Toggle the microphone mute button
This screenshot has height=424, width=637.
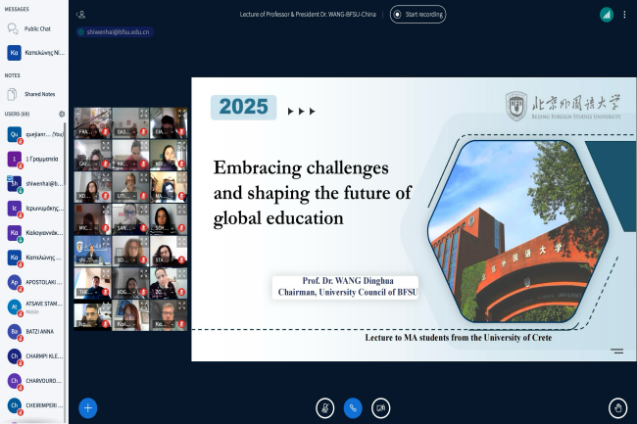click(x=324, y=407)
